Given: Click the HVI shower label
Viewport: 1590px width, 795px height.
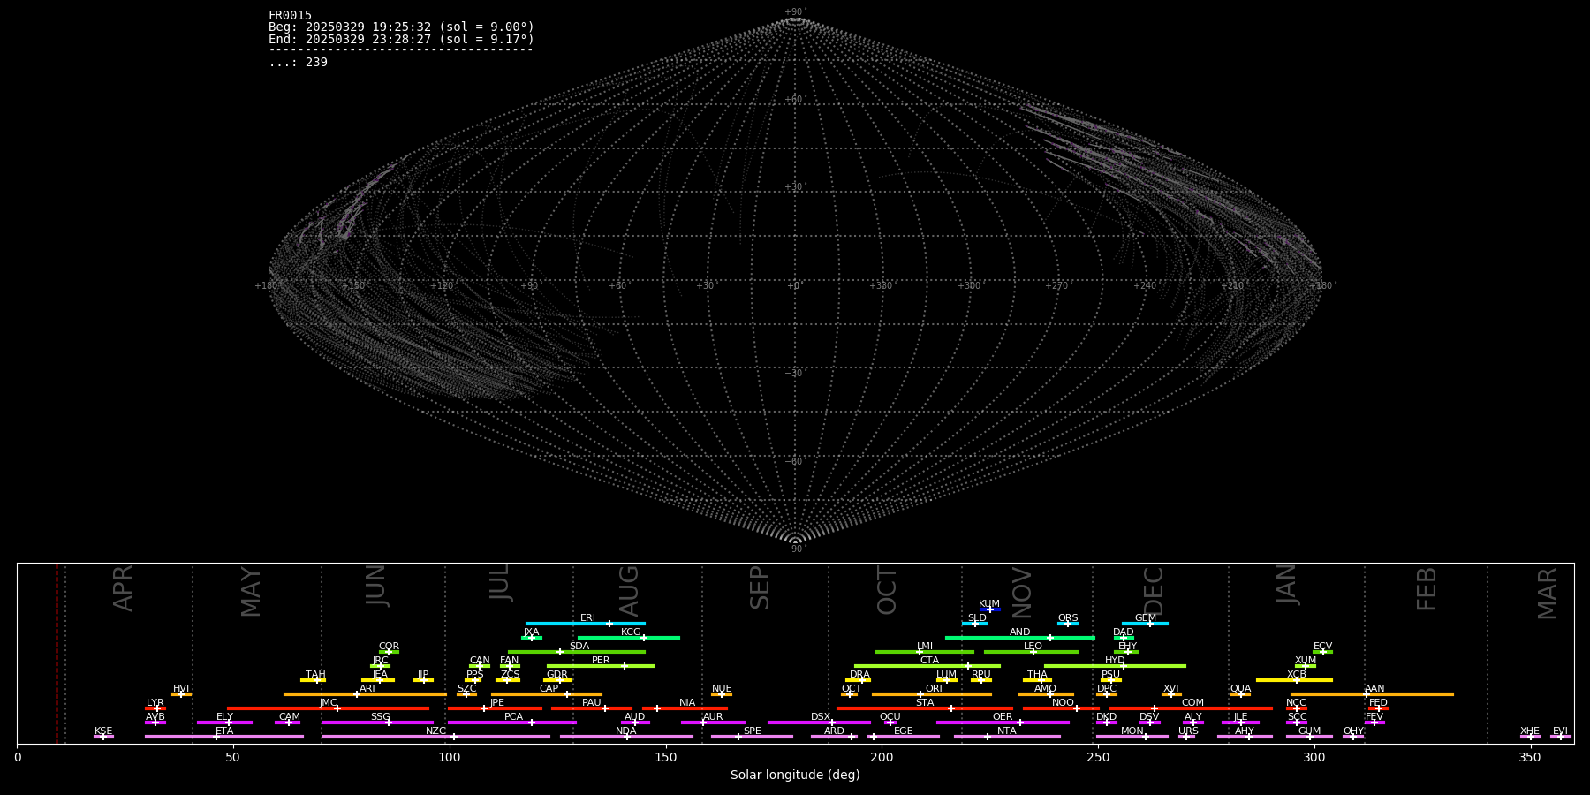Looking at the screenshot, I should coord(181,688).
